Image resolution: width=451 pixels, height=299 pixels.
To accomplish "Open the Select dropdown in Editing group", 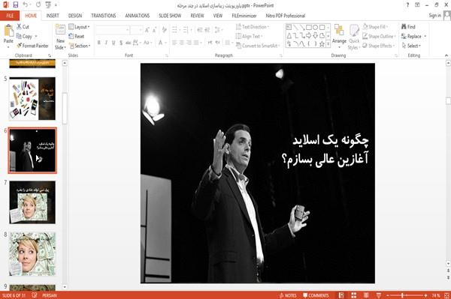I will 411,46.
